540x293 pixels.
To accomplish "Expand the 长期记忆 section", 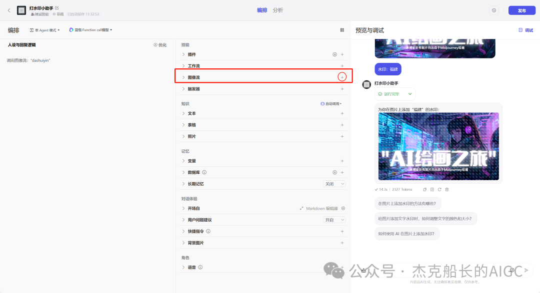I will tap(183, 184).
